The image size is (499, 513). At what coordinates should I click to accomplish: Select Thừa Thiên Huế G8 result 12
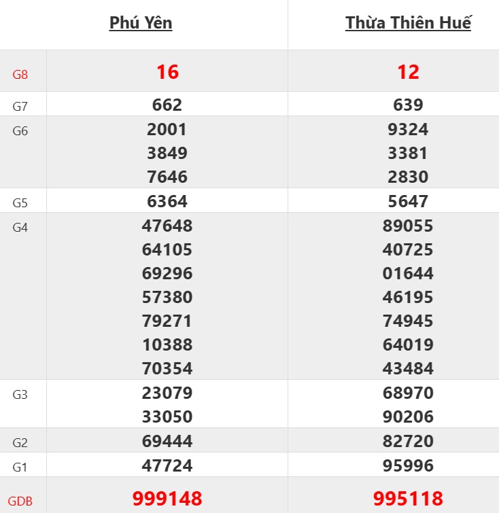pos(408,72)
